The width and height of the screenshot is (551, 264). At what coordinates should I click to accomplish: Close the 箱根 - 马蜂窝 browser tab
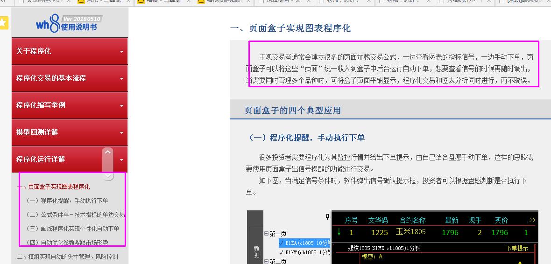(x=189, y=1)
